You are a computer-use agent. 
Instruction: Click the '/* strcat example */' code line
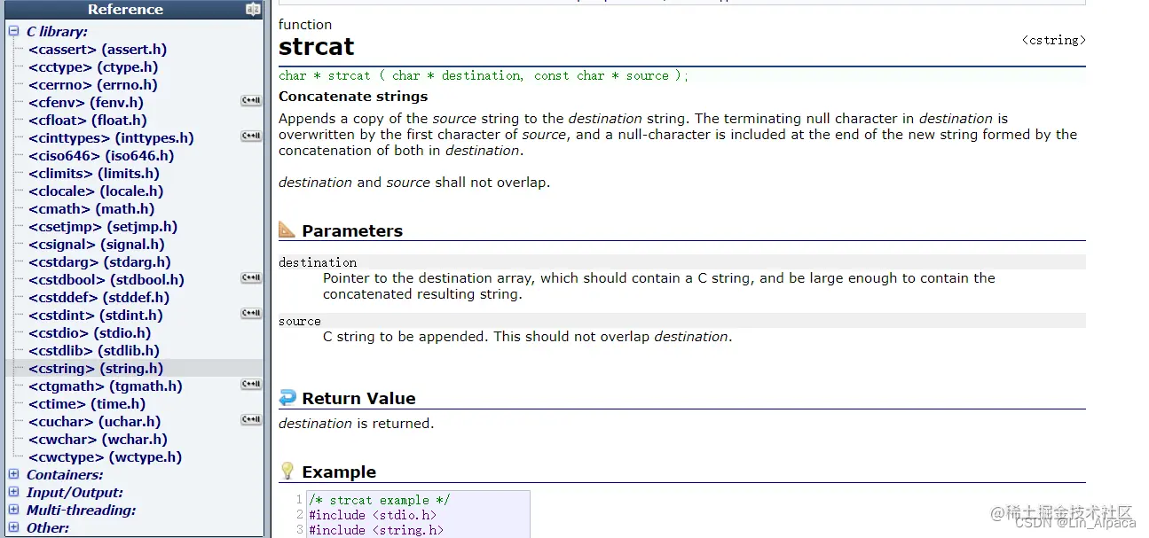(380, 500)
